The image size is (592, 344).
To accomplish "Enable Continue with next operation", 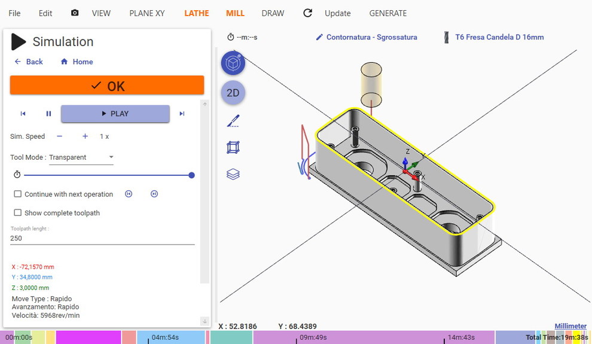I will click(18, 194).
